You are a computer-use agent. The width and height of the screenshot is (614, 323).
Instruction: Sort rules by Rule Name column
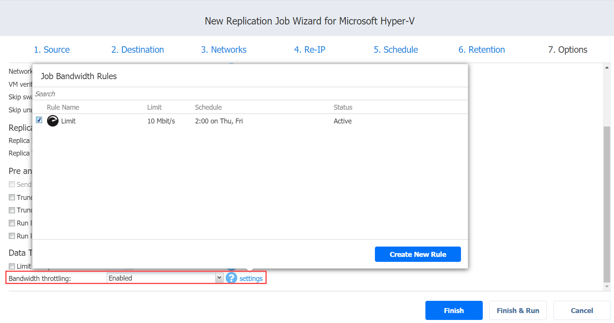click(63, 107)
